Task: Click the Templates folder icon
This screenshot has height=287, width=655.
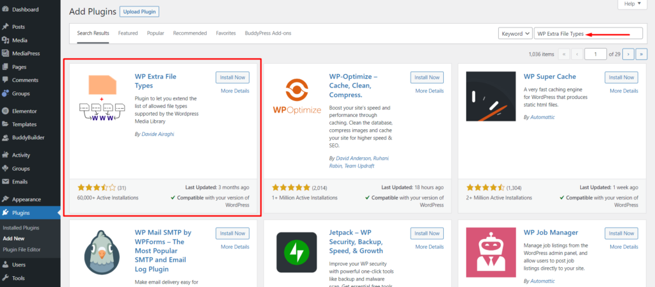Action: click(x=6, y=124)
